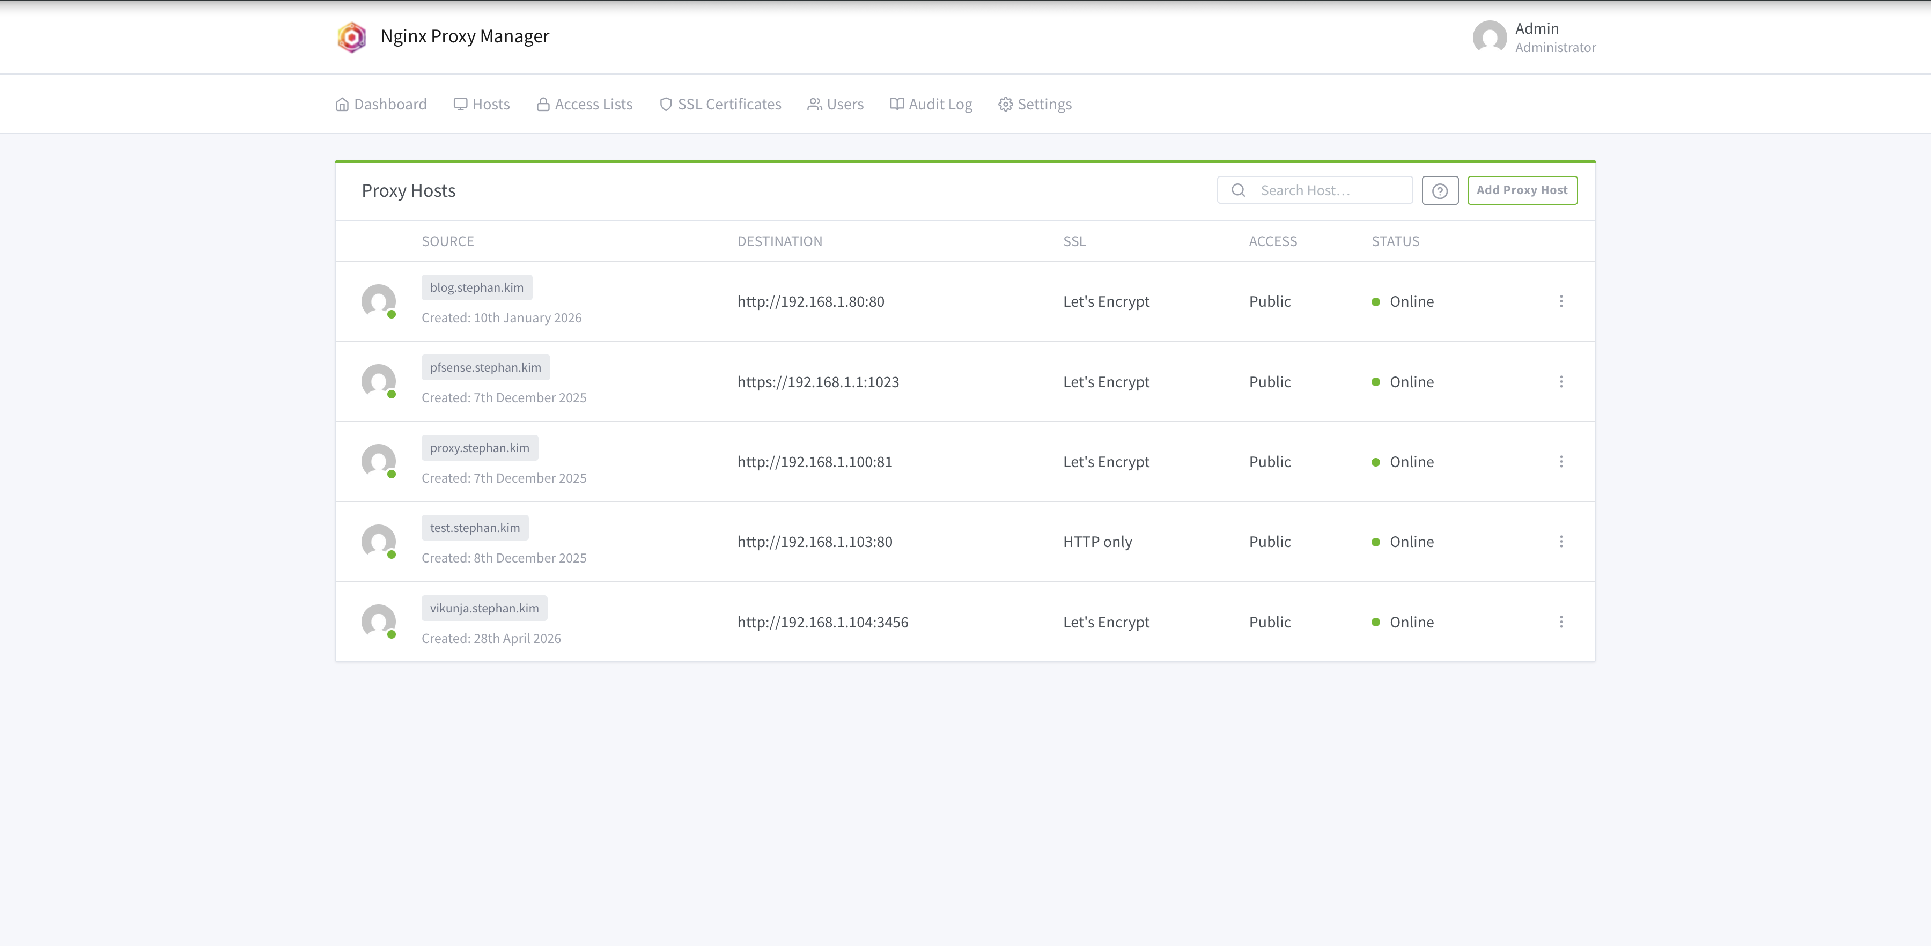This screenshot has width=1931, height=946.
Task: Open the vikunja.stephan.kim domain link
Action: (484, 608)
